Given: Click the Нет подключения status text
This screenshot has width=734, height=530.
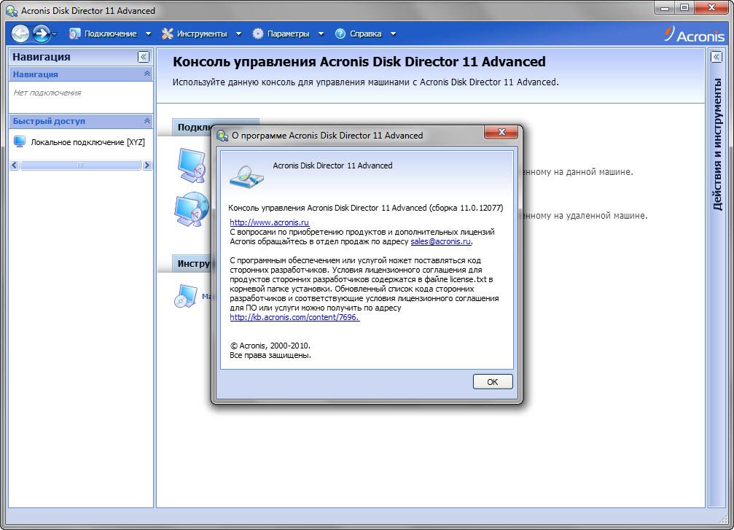Looking at the screenshot, I should point(47,93).
